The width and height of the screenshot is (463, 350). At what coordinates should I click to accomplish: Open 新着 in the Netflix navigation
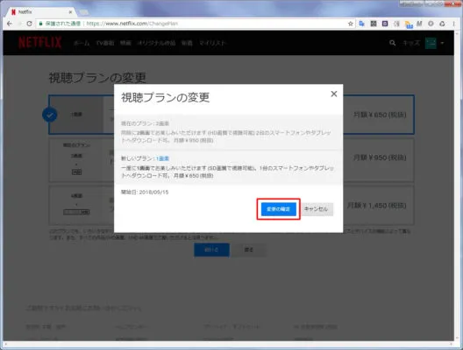187,43
